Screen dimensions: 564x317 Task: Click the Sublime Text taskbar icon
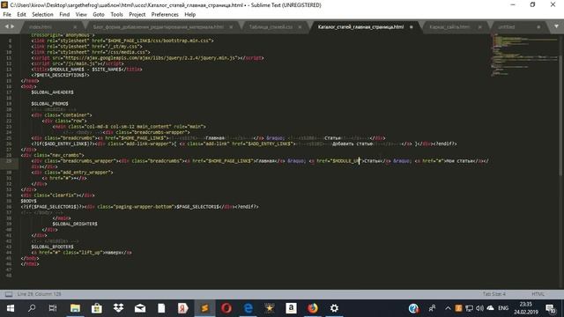(x=204, y=308)
